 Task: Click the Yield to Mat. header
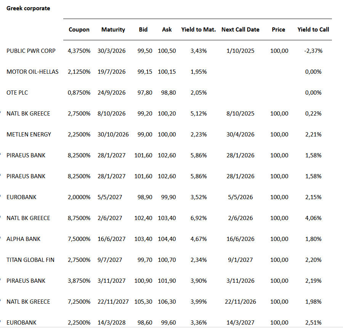(x=199, y=30)
